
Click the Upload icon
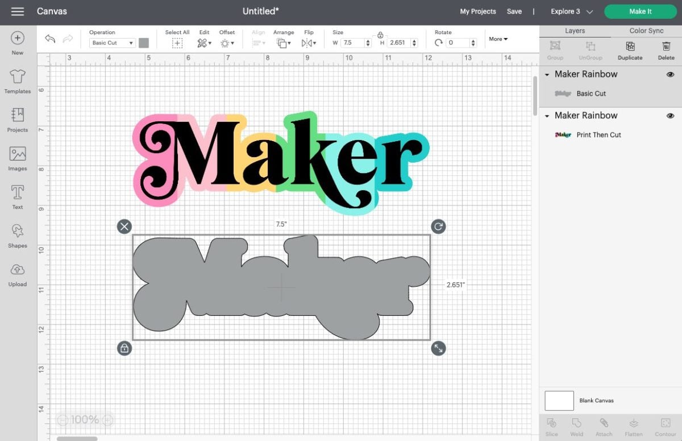pos(18,269)
